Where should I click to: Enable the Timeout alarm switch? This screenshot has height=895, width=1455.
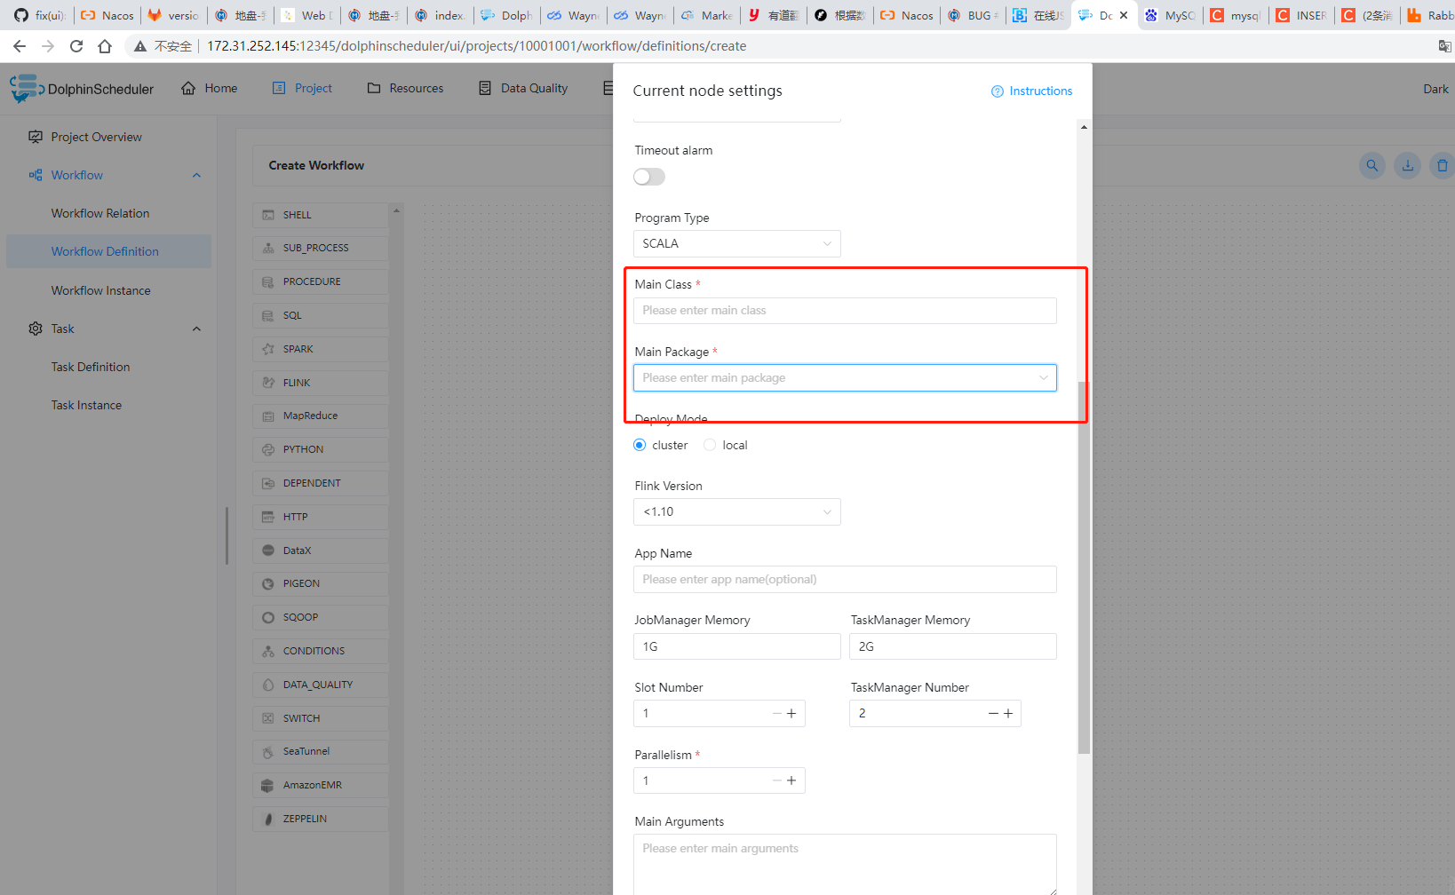click(x=648, y=177)
